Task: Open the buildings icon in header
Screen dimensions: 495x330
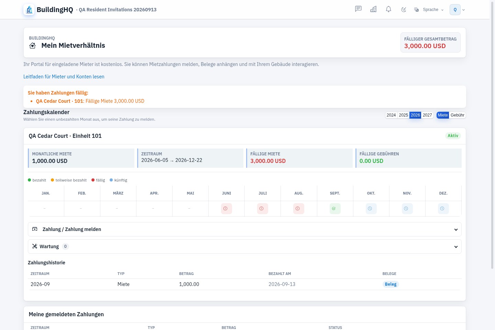Action: tap(373, 9)
